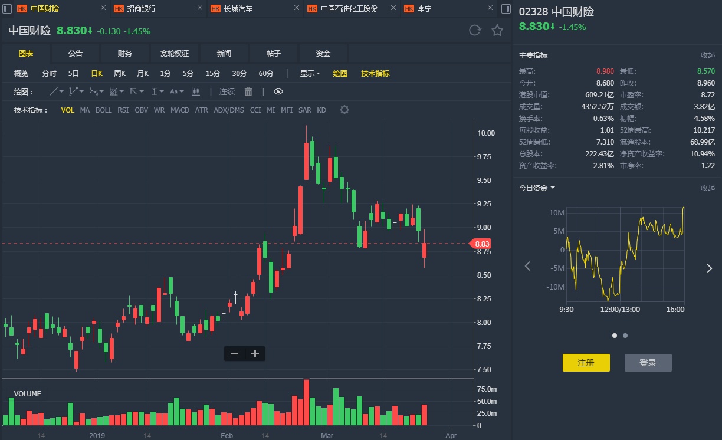Close the 李宁 tab
This screenshot has width=722, height=440.
click(x=489, y=9)
